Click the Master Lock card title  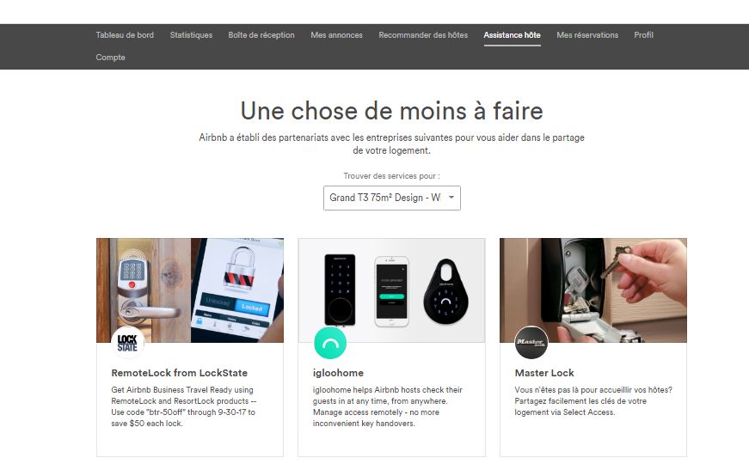[544, 373]
